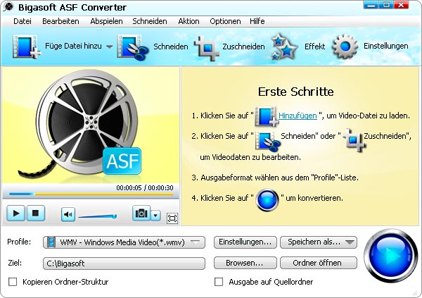The width and height of the screenshot is (422, 298).
Task: Start conversion with large blue round button
Action: 391,256
